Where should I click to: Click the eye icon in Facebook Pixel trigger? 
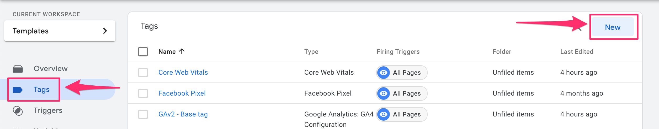pyautogui.click(x=384, y=93)
